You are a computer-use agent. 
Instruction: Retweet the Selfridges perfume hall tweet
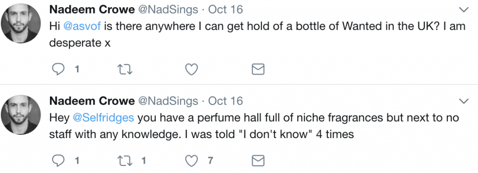coord(125,160)
